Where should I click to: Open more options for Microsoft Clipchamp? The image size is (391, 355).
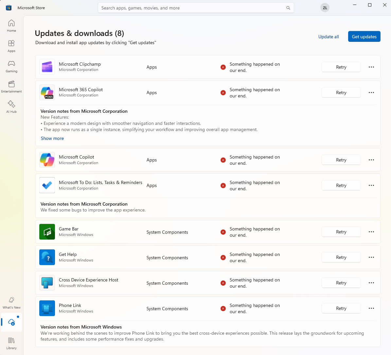point(371,67)
